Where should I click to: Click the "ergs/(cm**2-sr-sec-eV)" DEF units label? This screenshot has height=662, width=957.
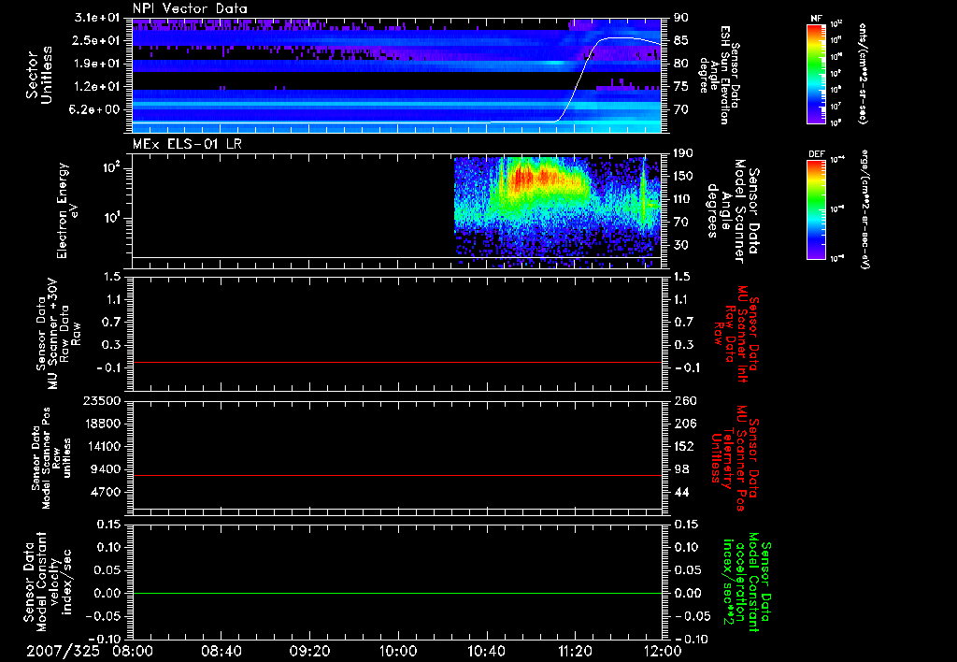click(865, 209)
